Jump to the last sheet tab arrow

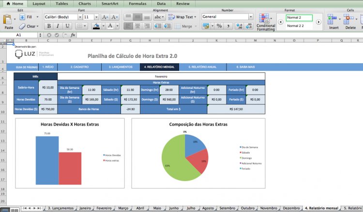click(39, 208)
